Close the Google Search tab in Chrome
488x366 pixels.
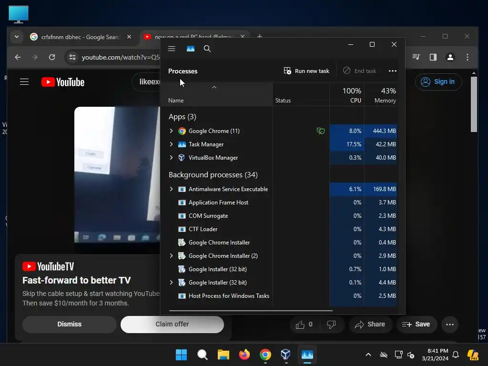tap(129, 37)
